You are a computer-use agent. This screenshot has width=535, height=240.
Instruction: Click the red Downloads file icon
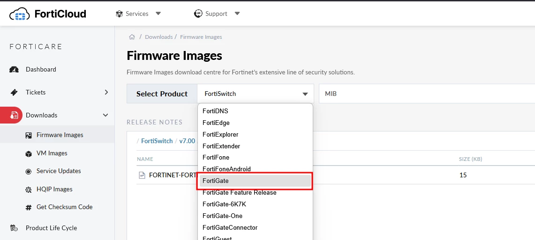point(14,116)
